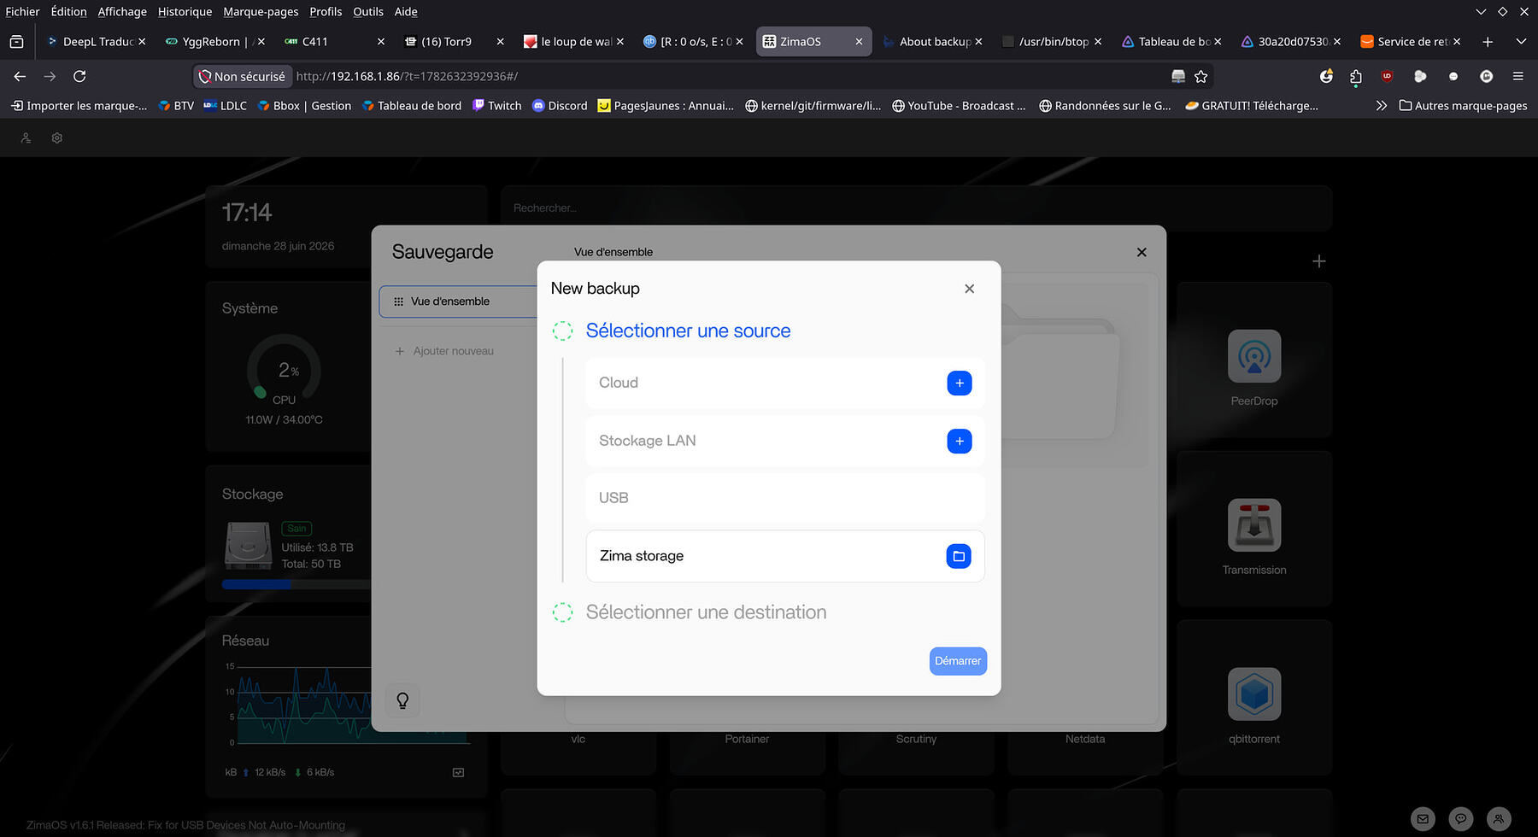Open the Édition menu
This screenshot has height=837, width=1538.
[68, 12]
